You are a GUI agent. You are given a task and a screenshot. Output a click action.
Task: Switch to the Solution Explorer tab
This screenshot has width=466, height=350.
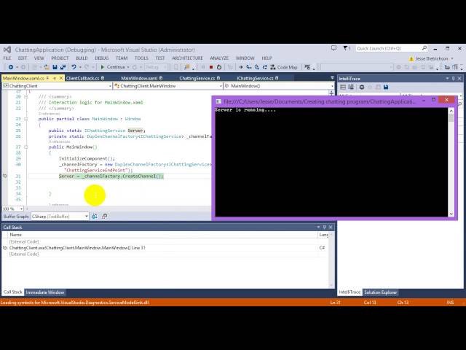click(x=380, y=292)
